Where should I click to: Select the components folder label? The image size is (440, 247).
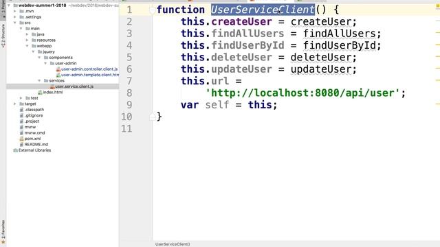click(60, 58)
